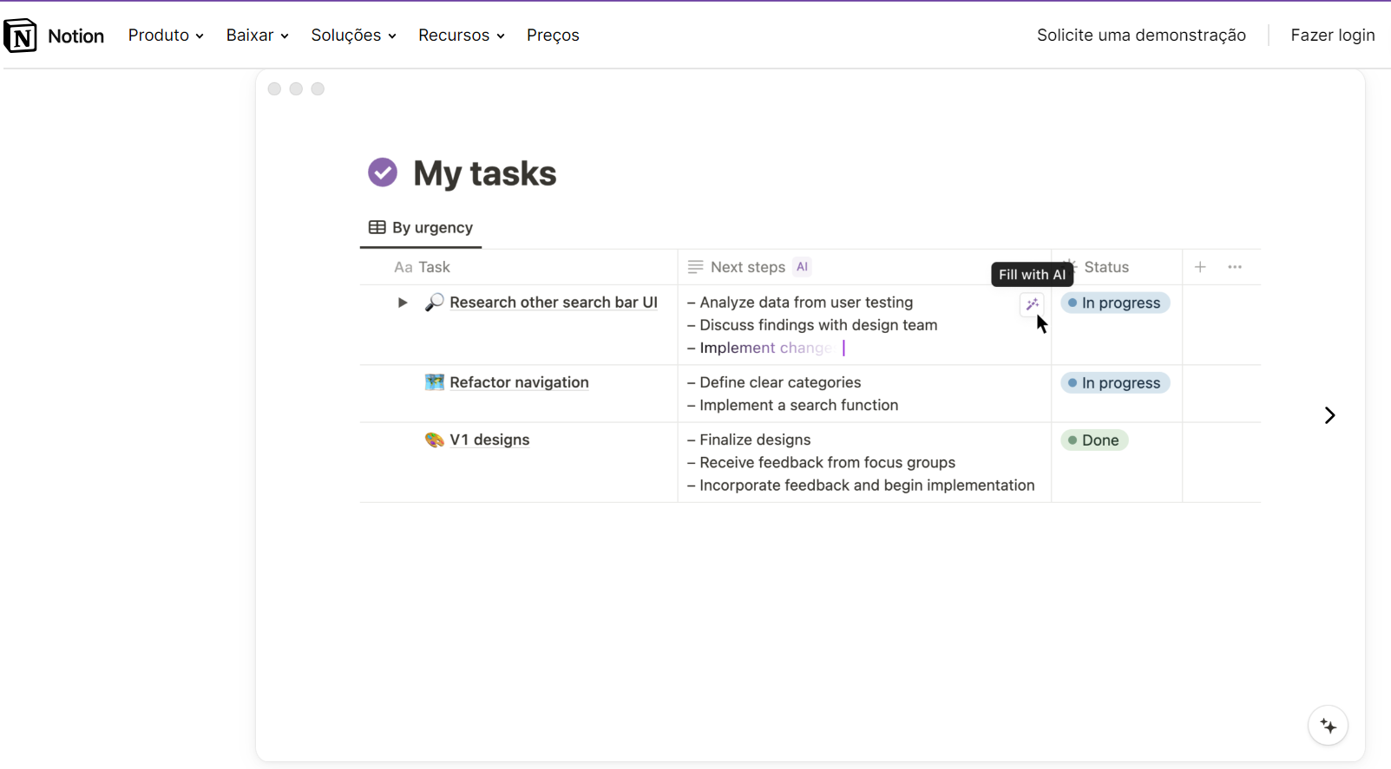This screenshot has height=769, width=1391.
Task: Click the Done status of V1 designs
Action: (1094, 440)
